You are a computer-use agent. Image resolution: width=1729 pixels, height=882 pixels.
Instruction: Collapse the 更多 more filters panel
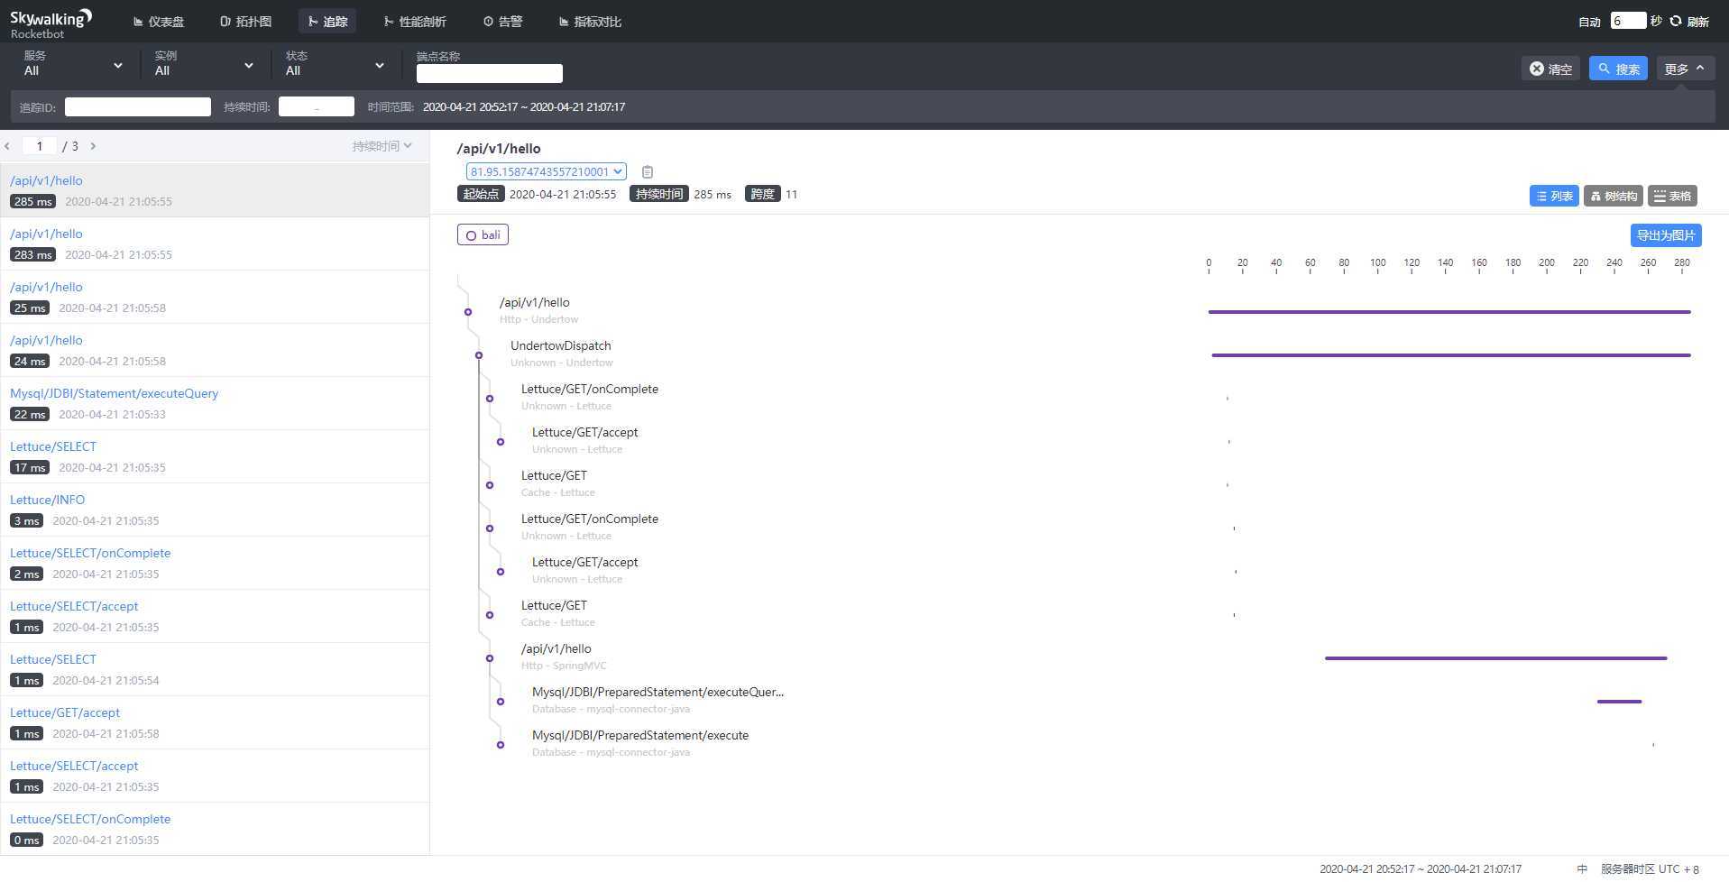pyautogui.click(x=1684, y=69)
